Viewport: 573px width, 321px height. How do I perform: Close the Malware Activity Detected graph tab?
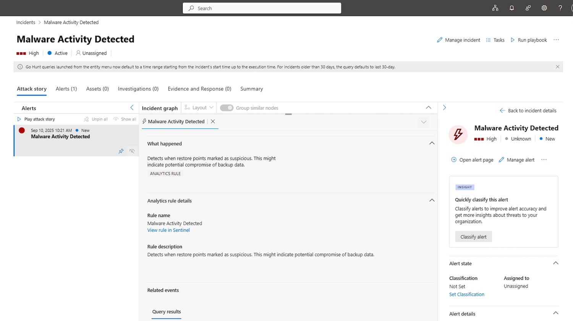(213, 122)
